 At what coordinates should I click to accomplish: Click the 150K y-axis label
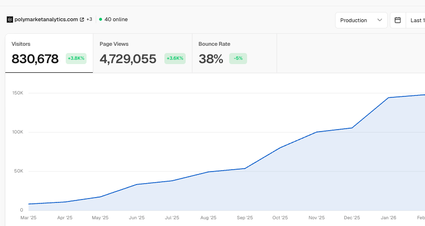click(x=18, y=93)
